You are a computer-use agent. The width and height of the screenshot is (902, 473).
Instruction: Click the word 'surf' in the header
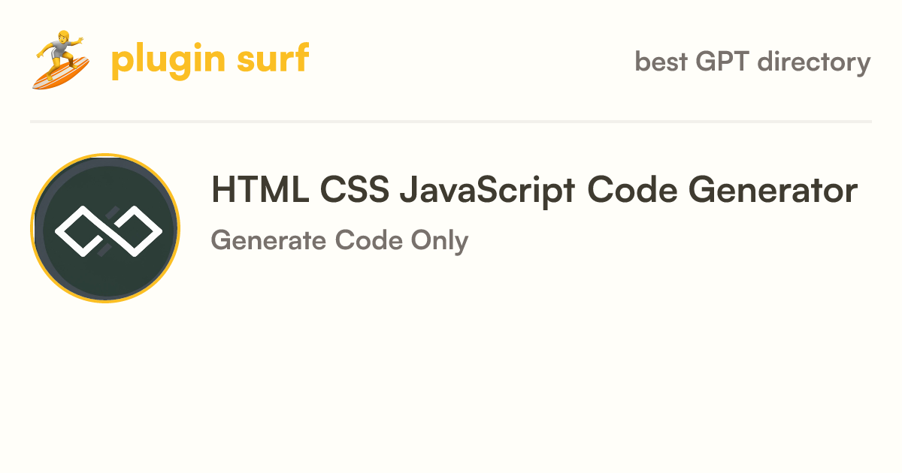[x=274, y=59]
